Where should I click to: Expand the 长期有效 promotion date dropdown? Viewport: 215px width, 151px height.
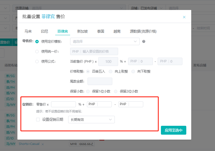pyautogui.click(x=91, y=119)
